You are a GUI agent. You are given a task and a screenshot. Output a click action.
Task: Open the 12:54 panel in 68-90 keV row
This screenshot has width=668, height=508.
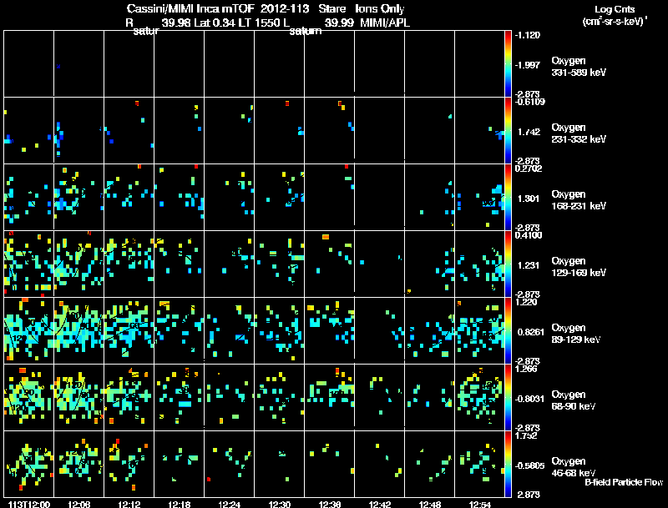pos(479,397)
